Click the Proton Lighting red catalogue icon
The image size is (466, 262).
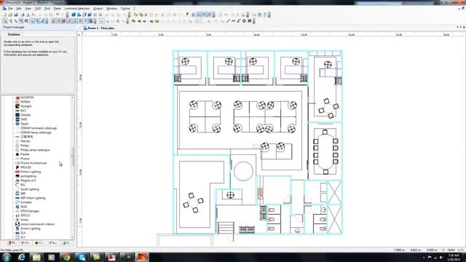pyautogui.click(x=17, y=172)
